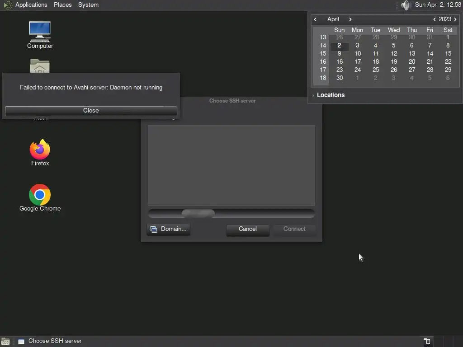
Task: Go to previous year before 2023
Action: (435, 19)
